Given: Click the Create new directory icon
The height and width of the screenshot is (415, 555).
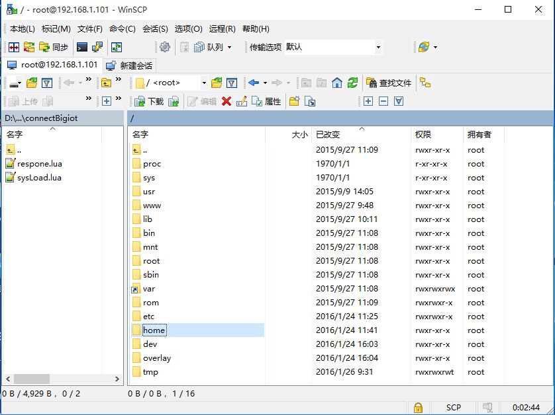Looking at the screenshot, I should 294,102.
